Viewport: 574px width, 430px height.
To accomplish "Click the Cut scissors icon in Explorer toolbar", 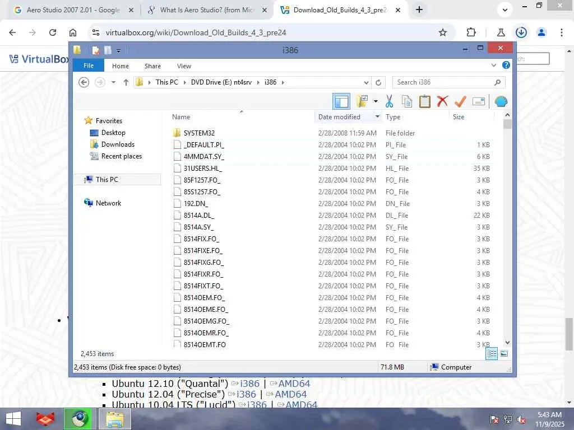I will 389,101.
